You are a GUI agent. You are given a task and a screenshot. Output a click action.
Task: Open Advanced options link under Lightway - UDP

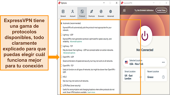click(76, 41)
